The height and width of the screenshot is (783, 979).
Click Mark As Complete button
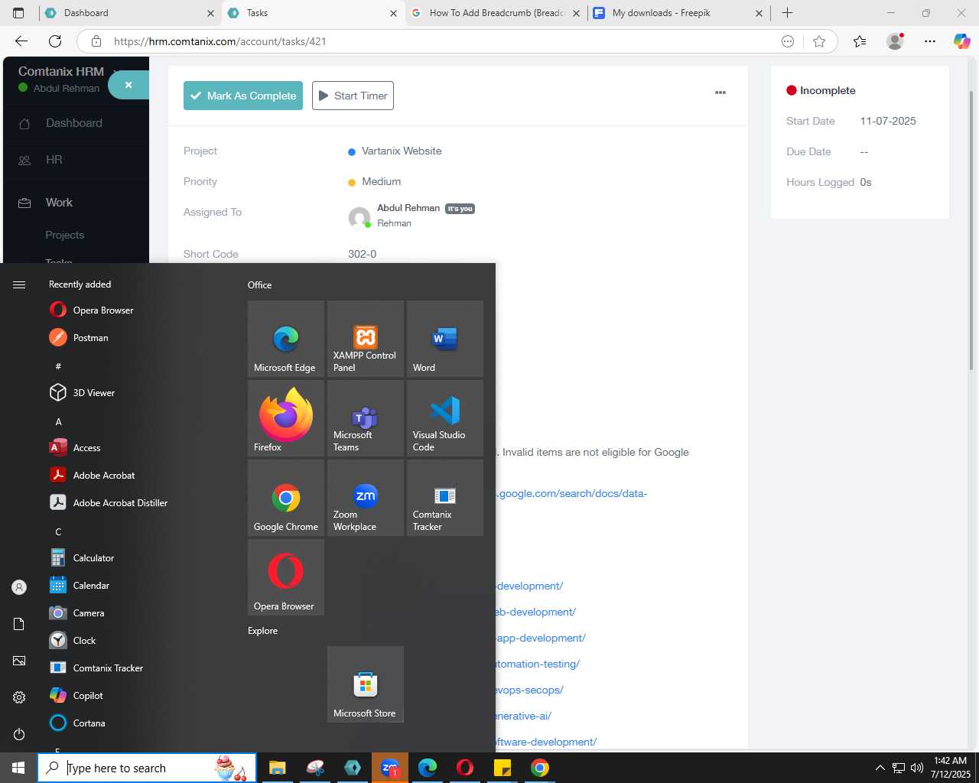point(243,96)
